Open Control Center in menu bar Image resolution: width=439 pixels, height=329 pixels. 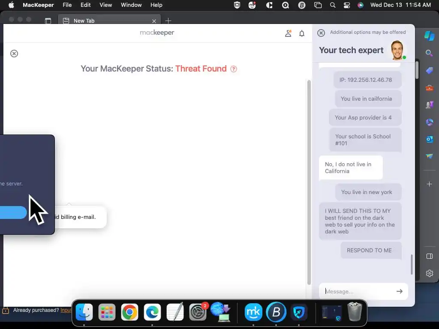[x=346, y=5]
